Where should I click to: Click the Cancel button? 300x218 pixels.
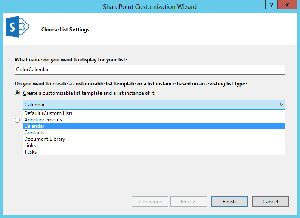tap(270, 201)
